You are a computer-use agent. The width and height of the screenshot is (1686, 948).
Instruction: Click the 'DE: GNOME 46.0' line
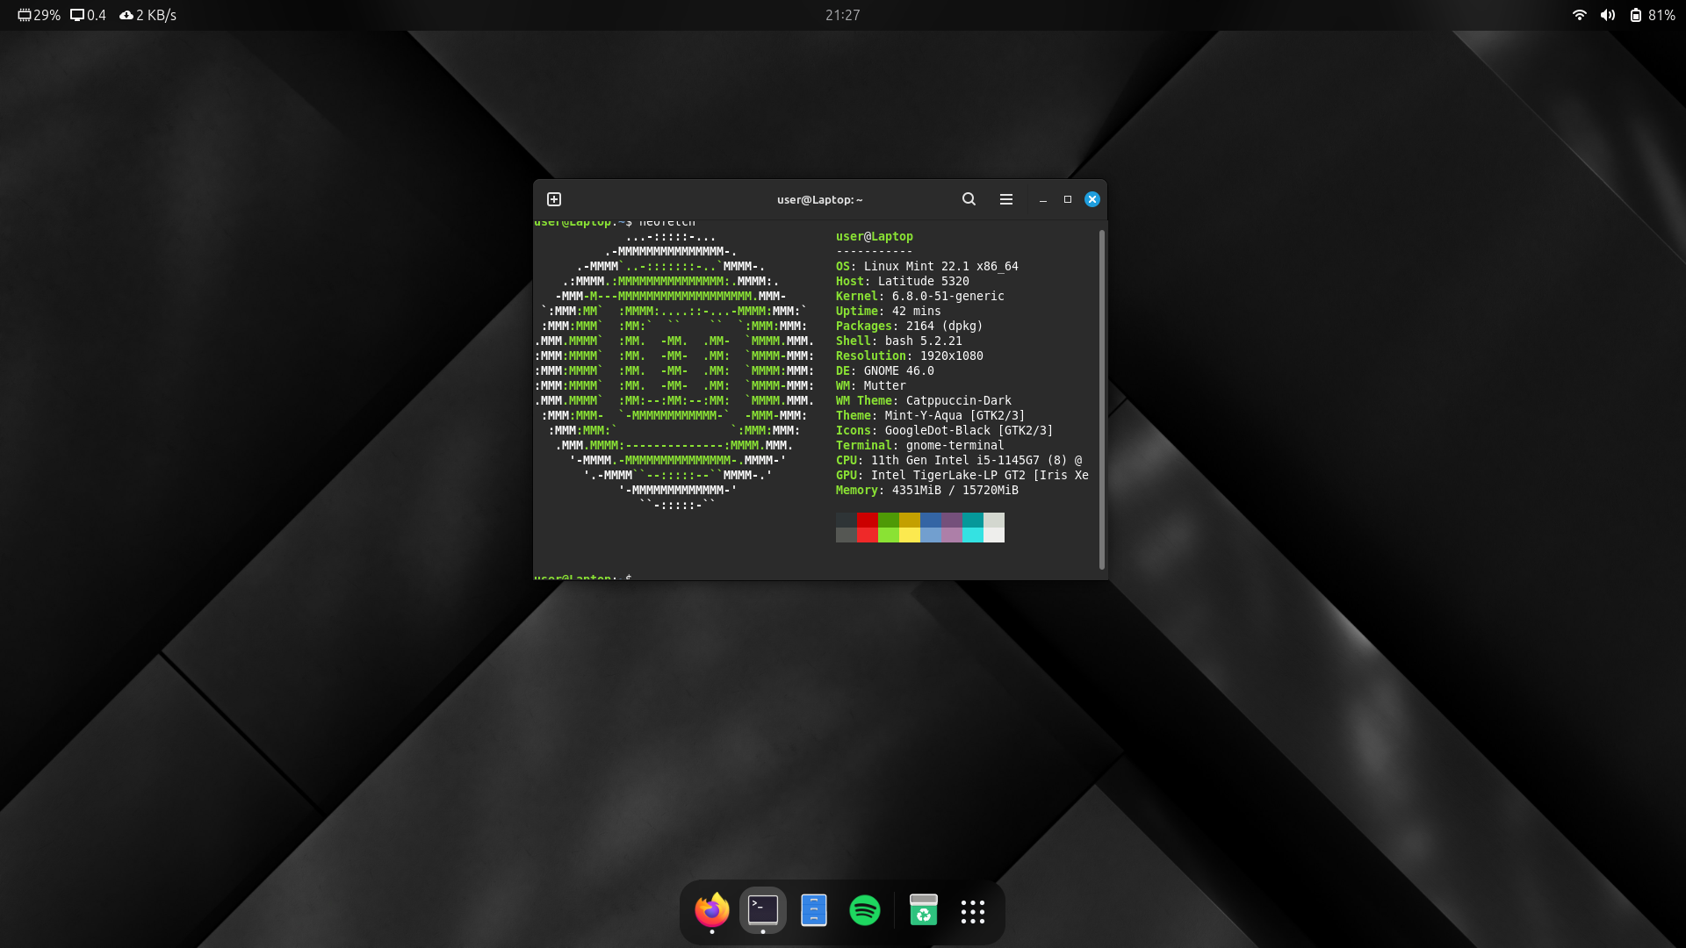884,370
